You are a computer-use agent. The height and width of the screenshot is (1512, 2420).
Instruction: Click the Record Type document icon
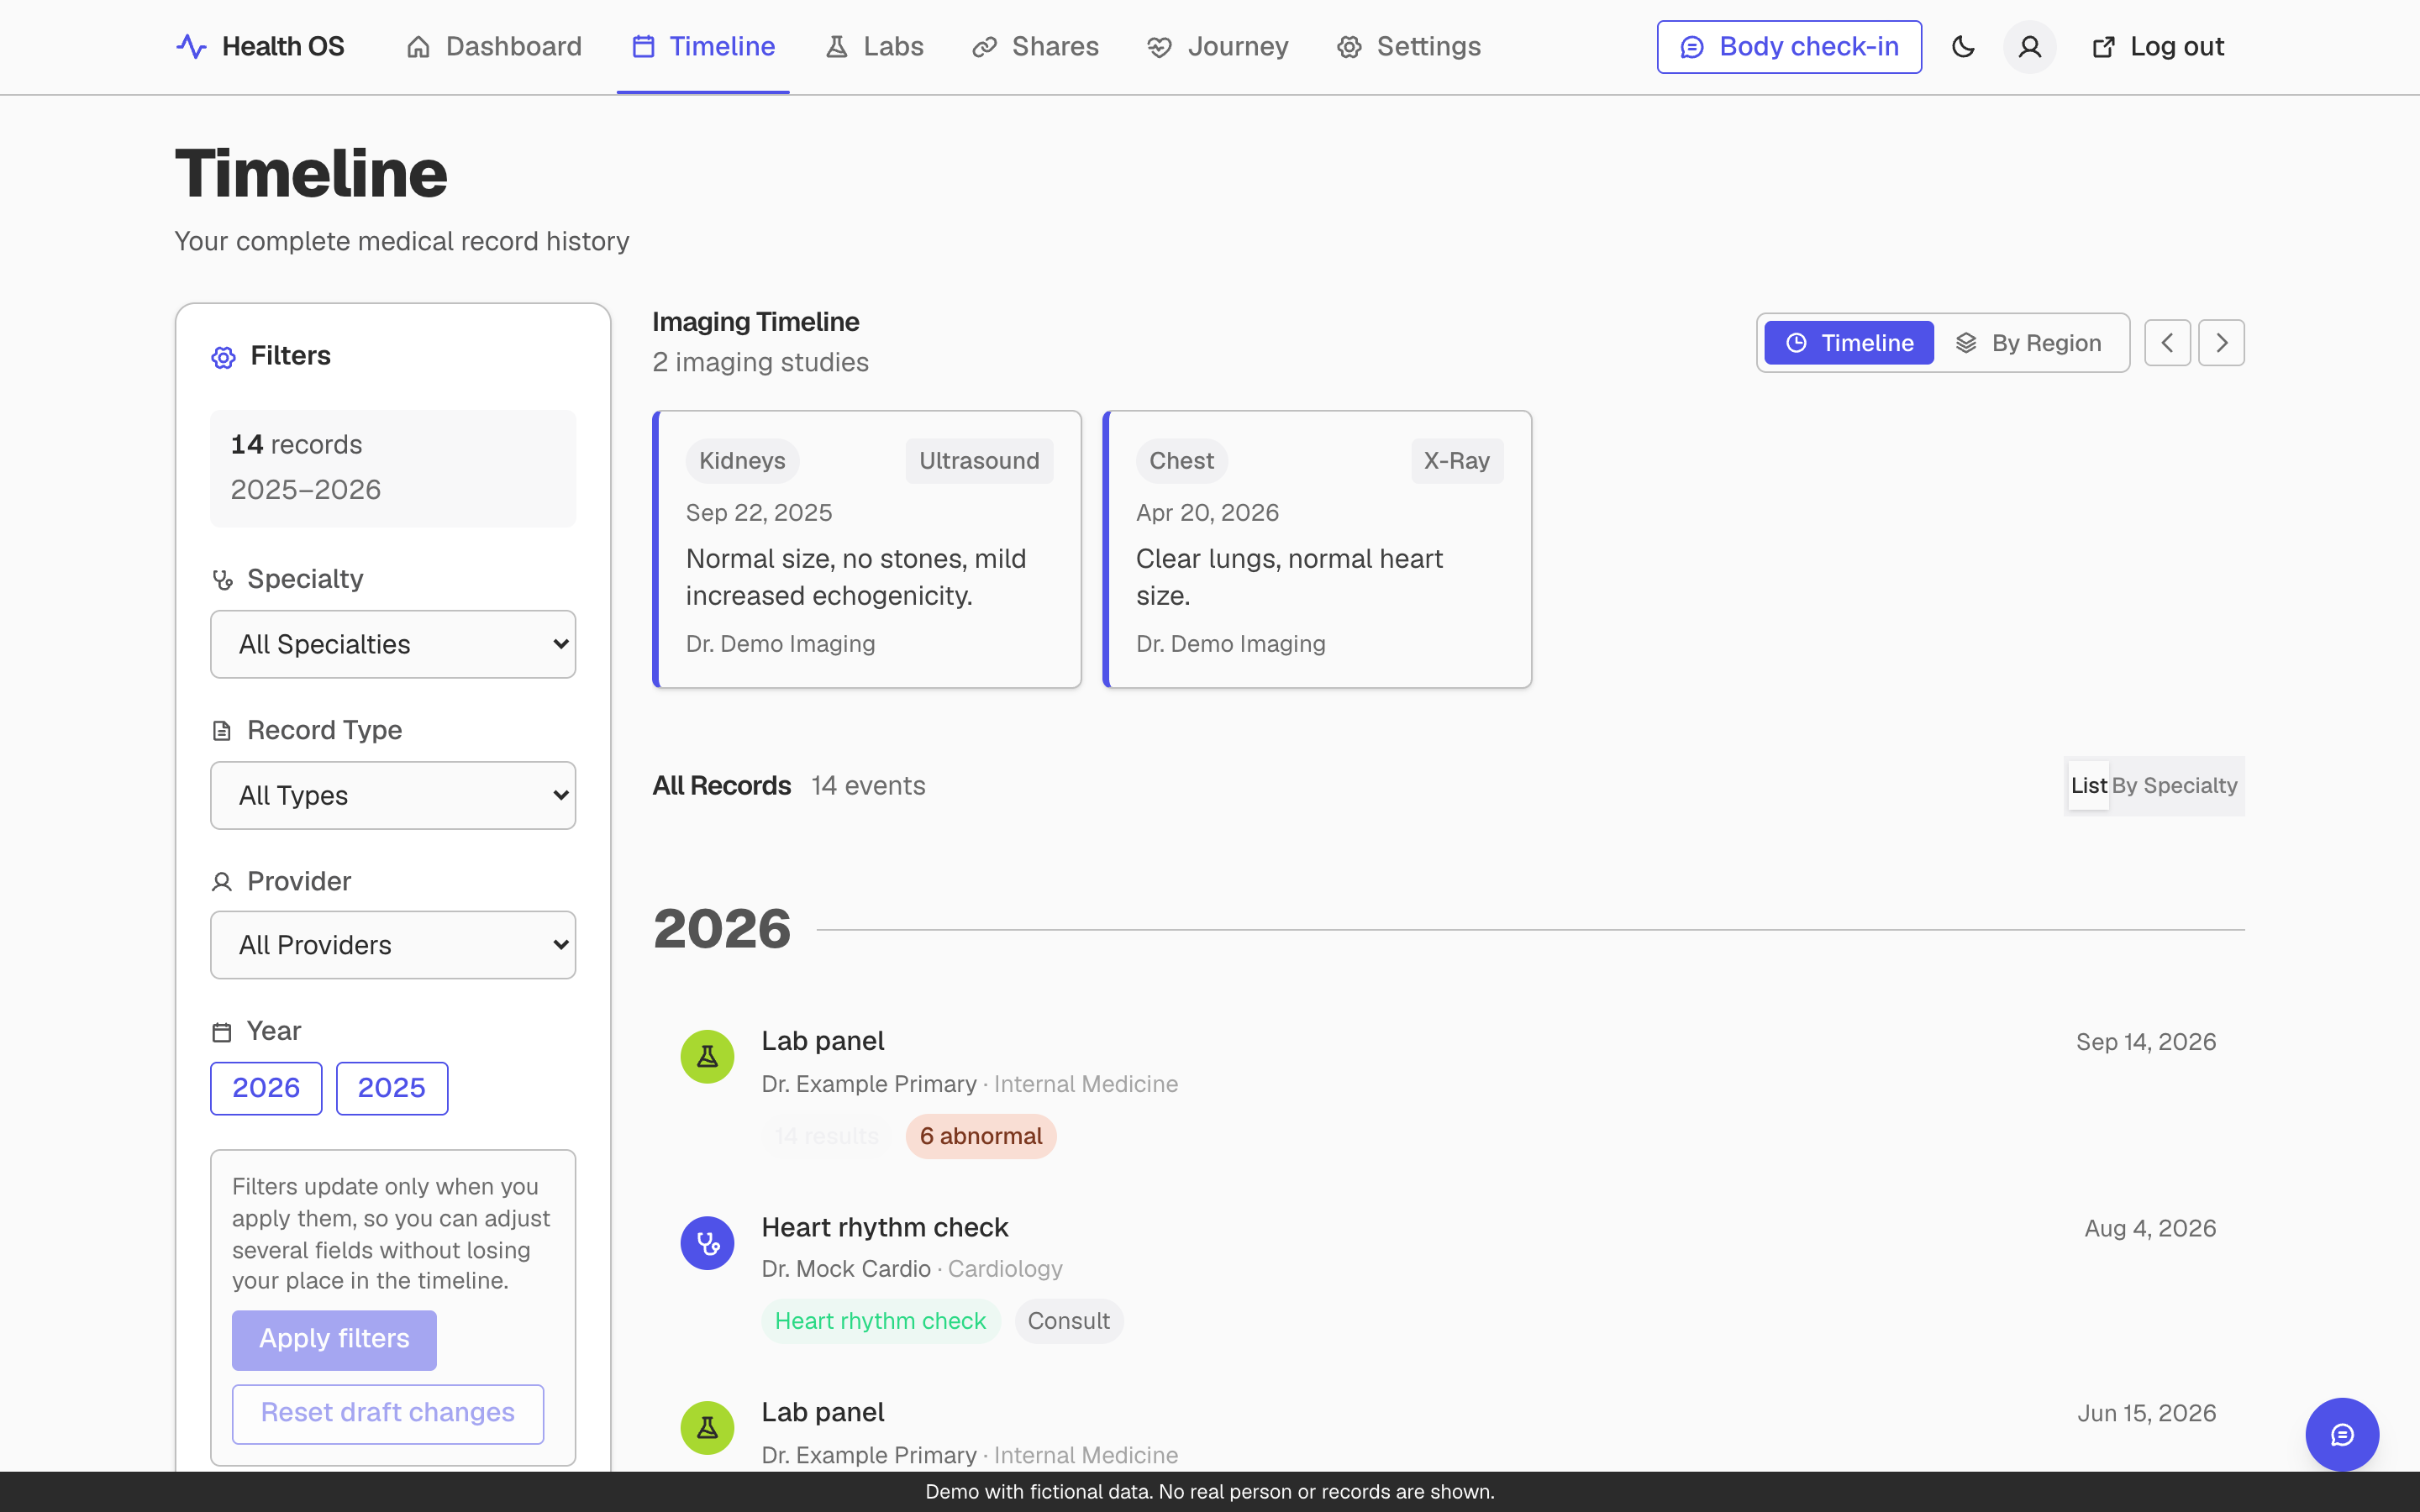222,731
